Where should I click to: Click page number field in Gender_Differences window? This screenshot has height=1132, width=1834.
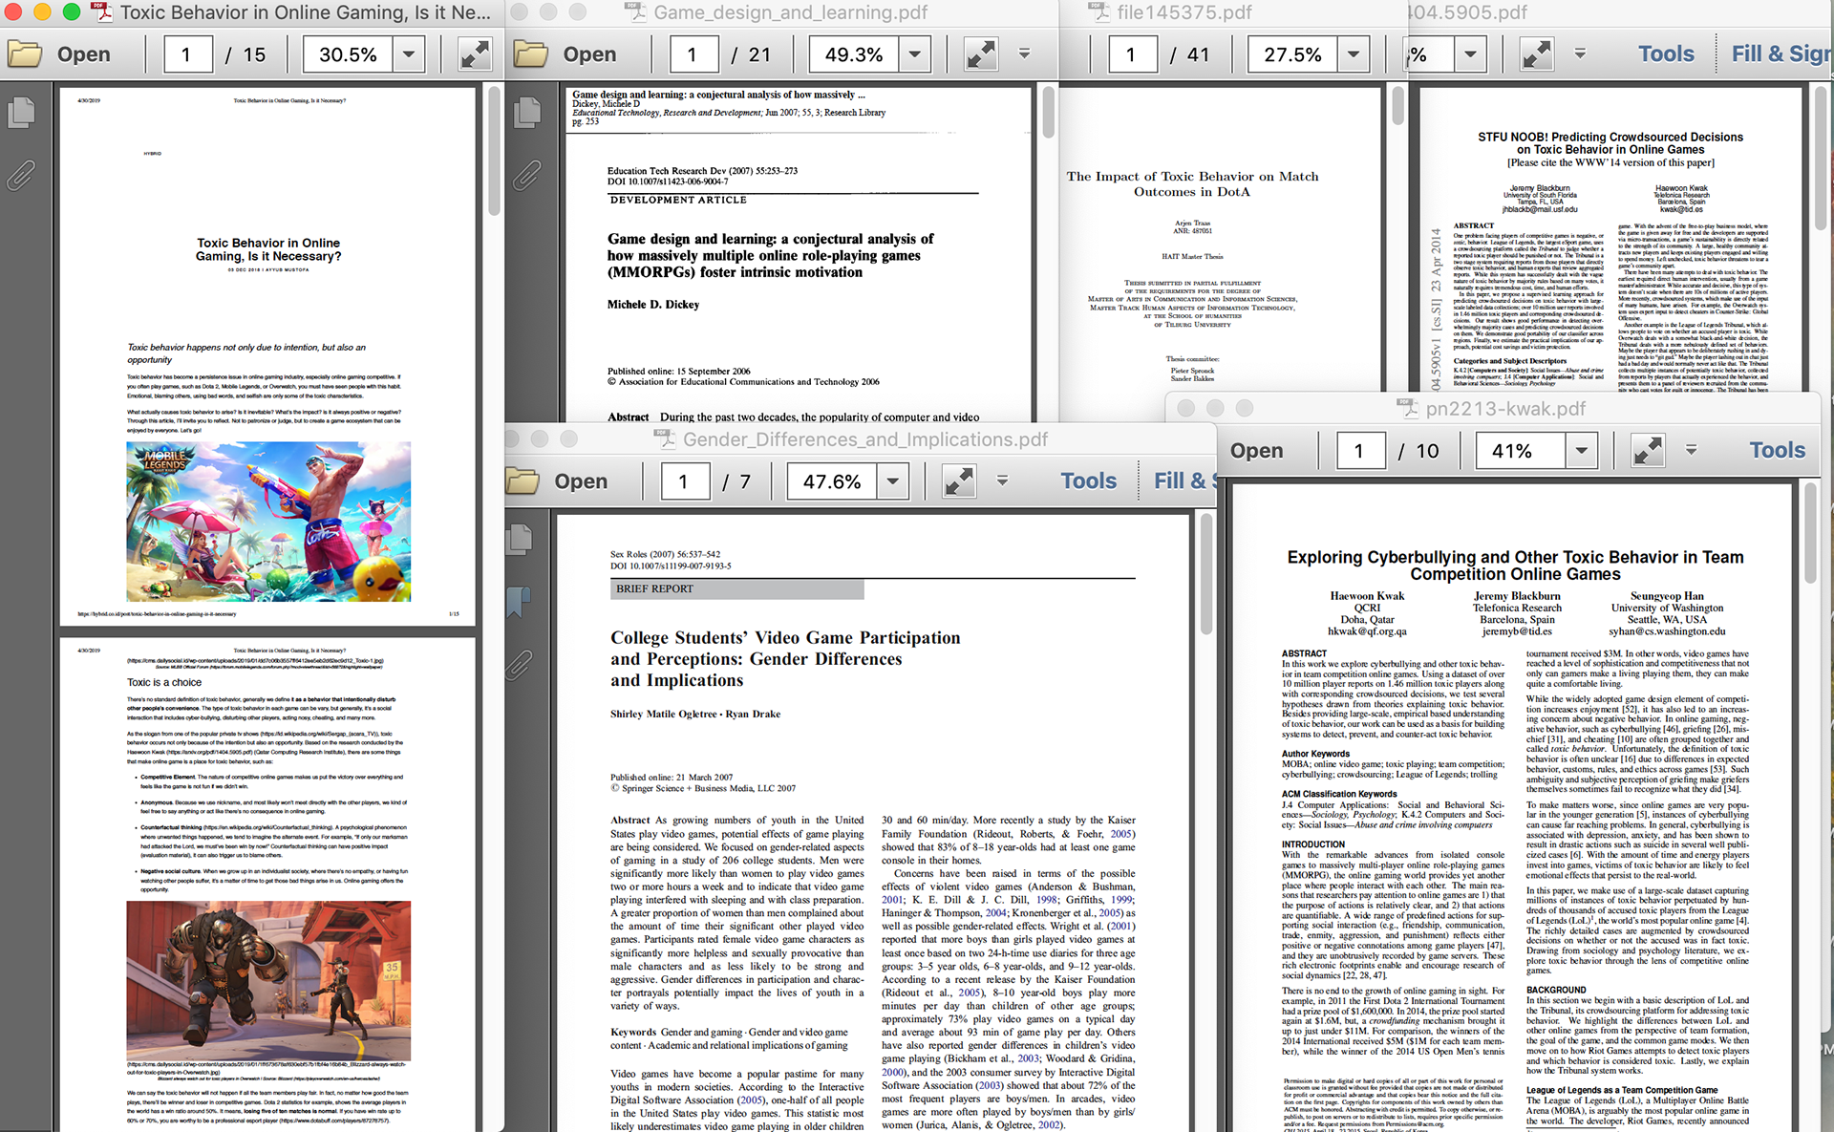(685, 481)
